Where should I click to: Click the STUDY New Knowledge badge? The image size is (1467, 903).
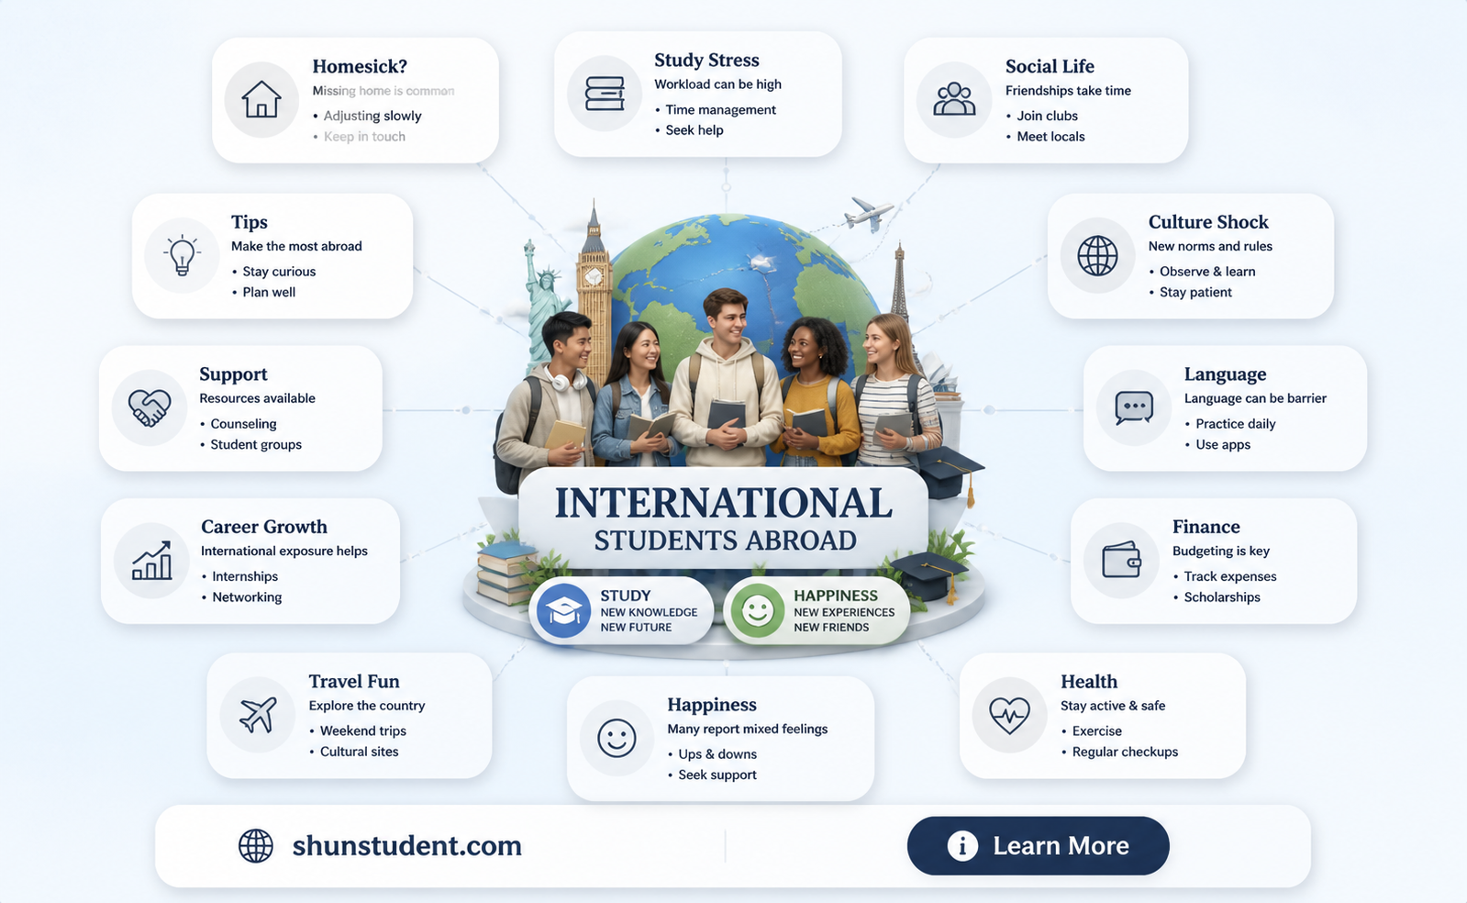pyautogui.click(x=621, y=610)
